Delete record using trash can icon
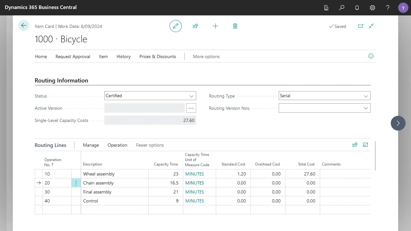Image resolution: width=411 pixels, height=231 pixels. click(x=235, y=26)
